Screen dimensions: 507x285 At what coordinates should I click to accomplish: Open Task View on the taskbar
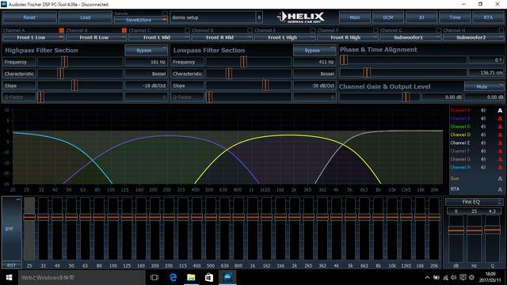(154, 278)
